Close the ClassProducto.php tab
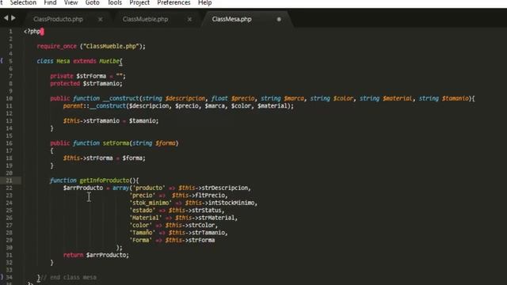 (101, 19)
